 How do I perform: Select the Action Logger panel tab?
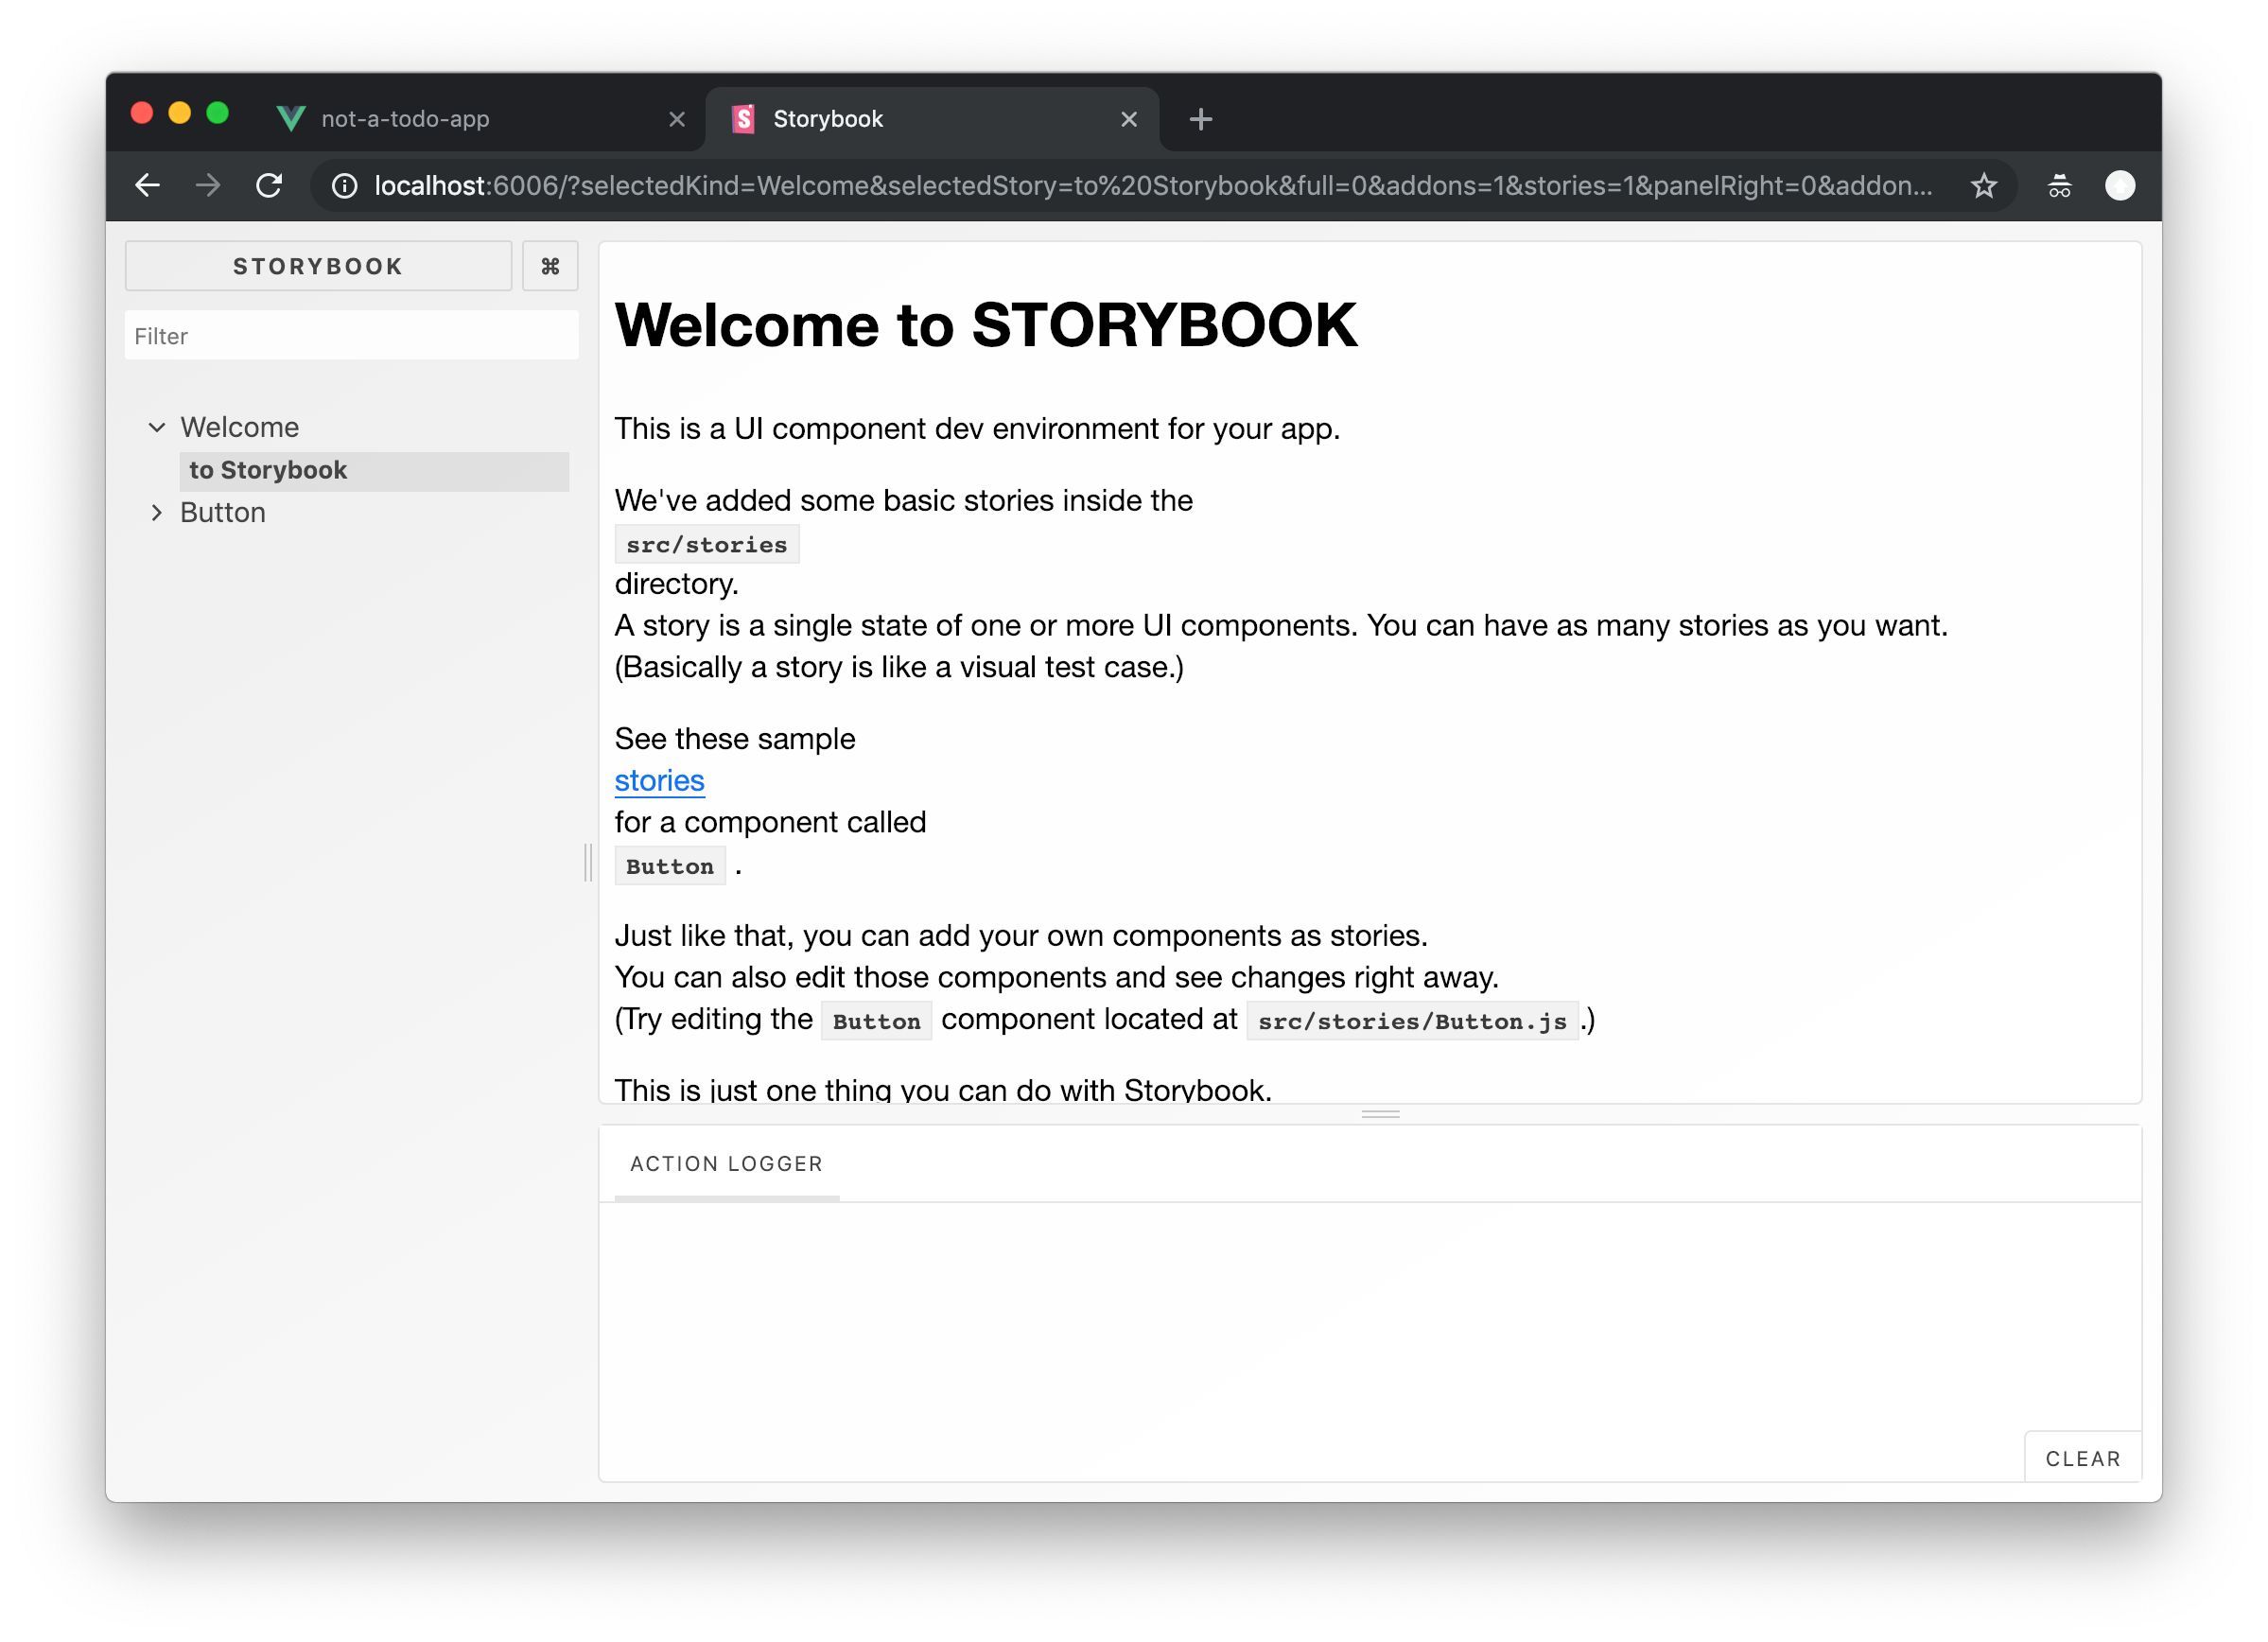click(x=726, y=1164)
